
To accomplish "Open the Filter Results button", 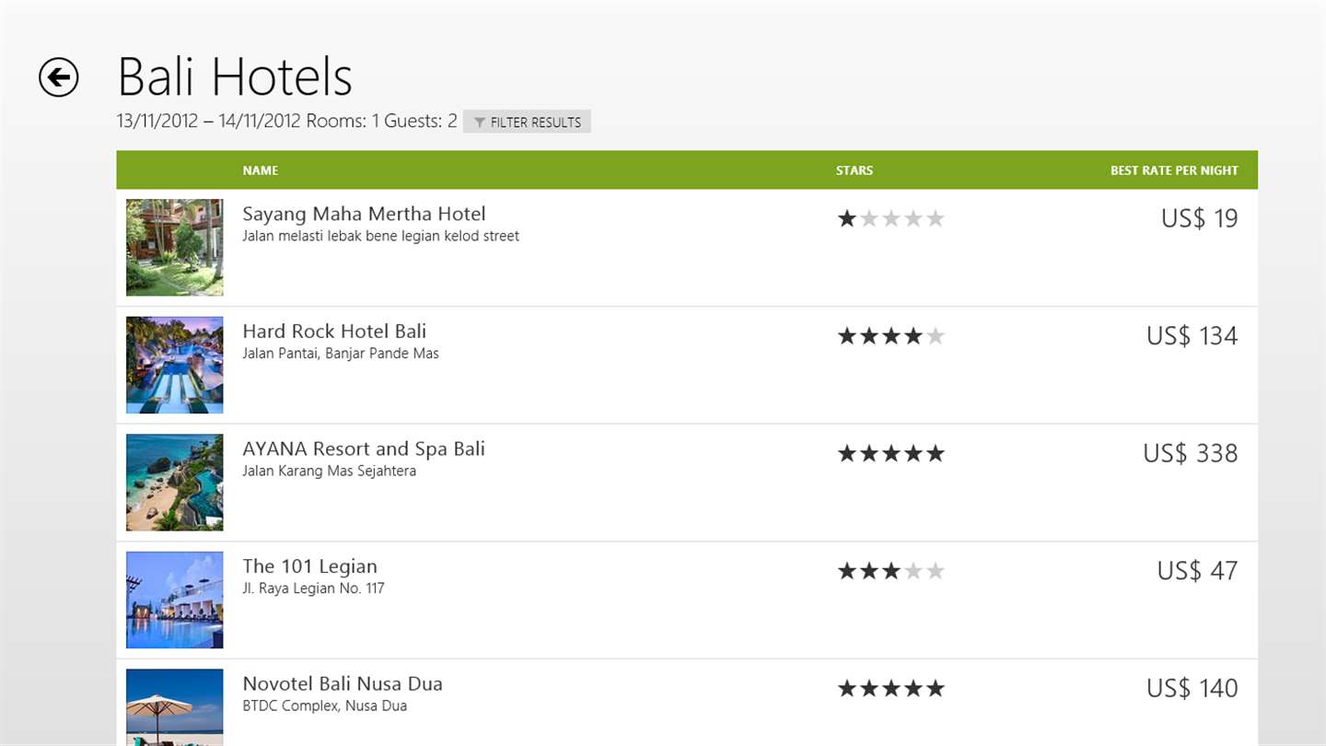I will (527, 122).
